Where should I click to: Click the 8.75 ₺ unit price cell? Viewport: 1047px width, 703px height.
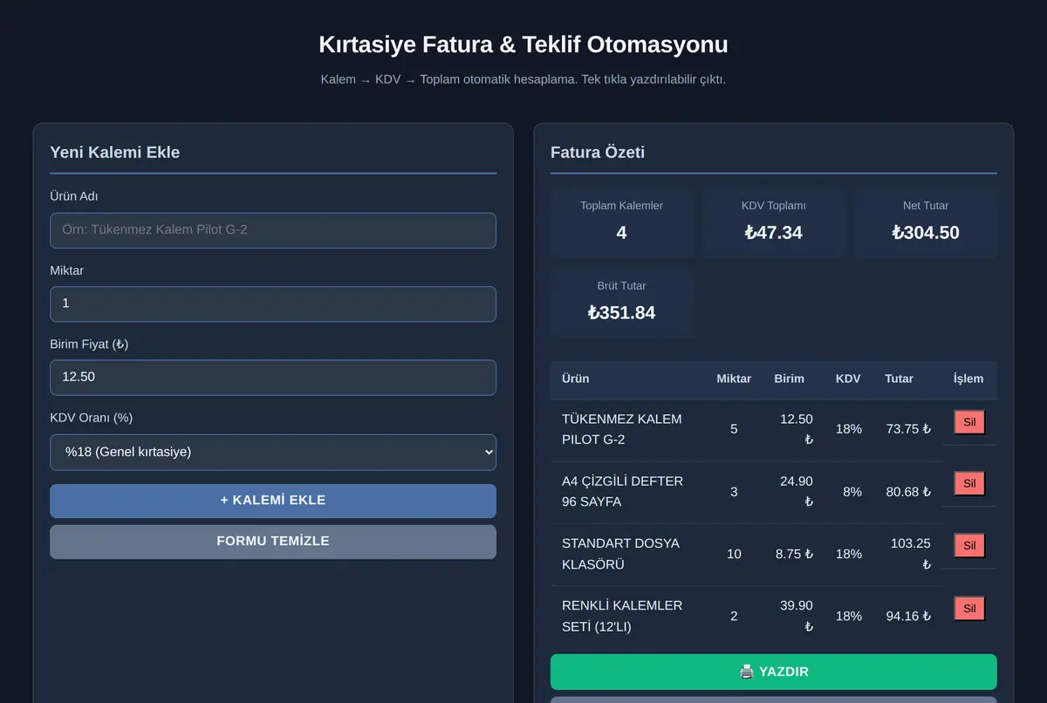pyautogui.click(x=794, y=554)
